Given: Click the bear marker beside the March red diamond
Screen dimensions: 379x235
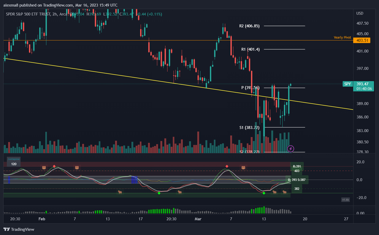Looking at the screenshot, I should click(244, 168).
